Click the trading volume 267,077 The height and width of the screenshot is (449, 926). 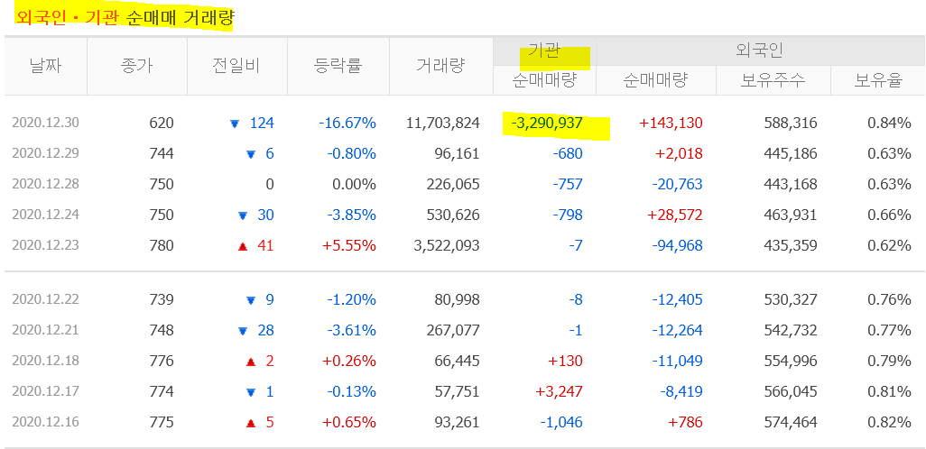click(x=453, y=331)
